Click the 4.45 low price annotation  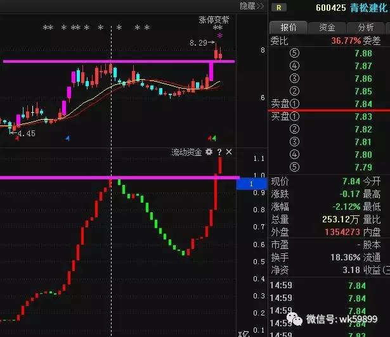27,134
